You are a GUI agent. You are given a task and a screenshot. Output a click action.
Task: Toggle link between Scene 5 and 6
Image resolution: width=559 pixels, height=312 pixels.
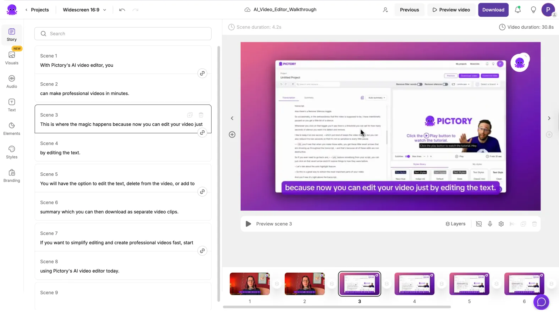202,192
